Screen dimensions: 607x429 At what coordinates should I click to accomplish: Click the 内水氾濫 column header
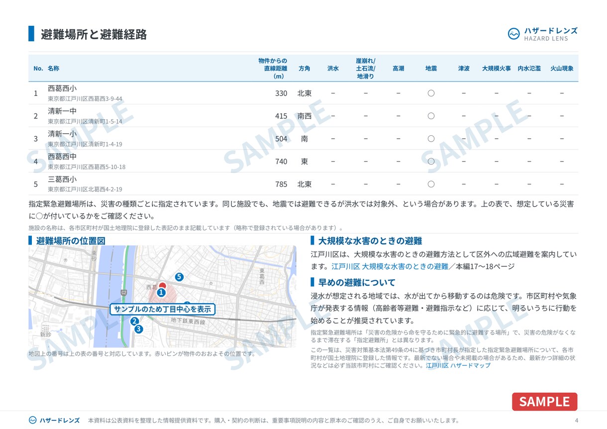coord(529,69)
